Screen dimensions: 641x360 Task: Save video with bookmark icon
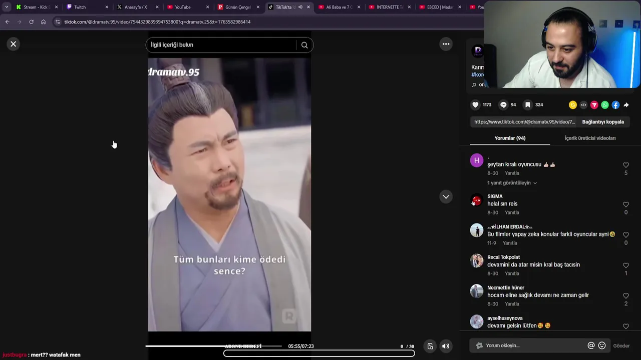click(x=527, y=105)
